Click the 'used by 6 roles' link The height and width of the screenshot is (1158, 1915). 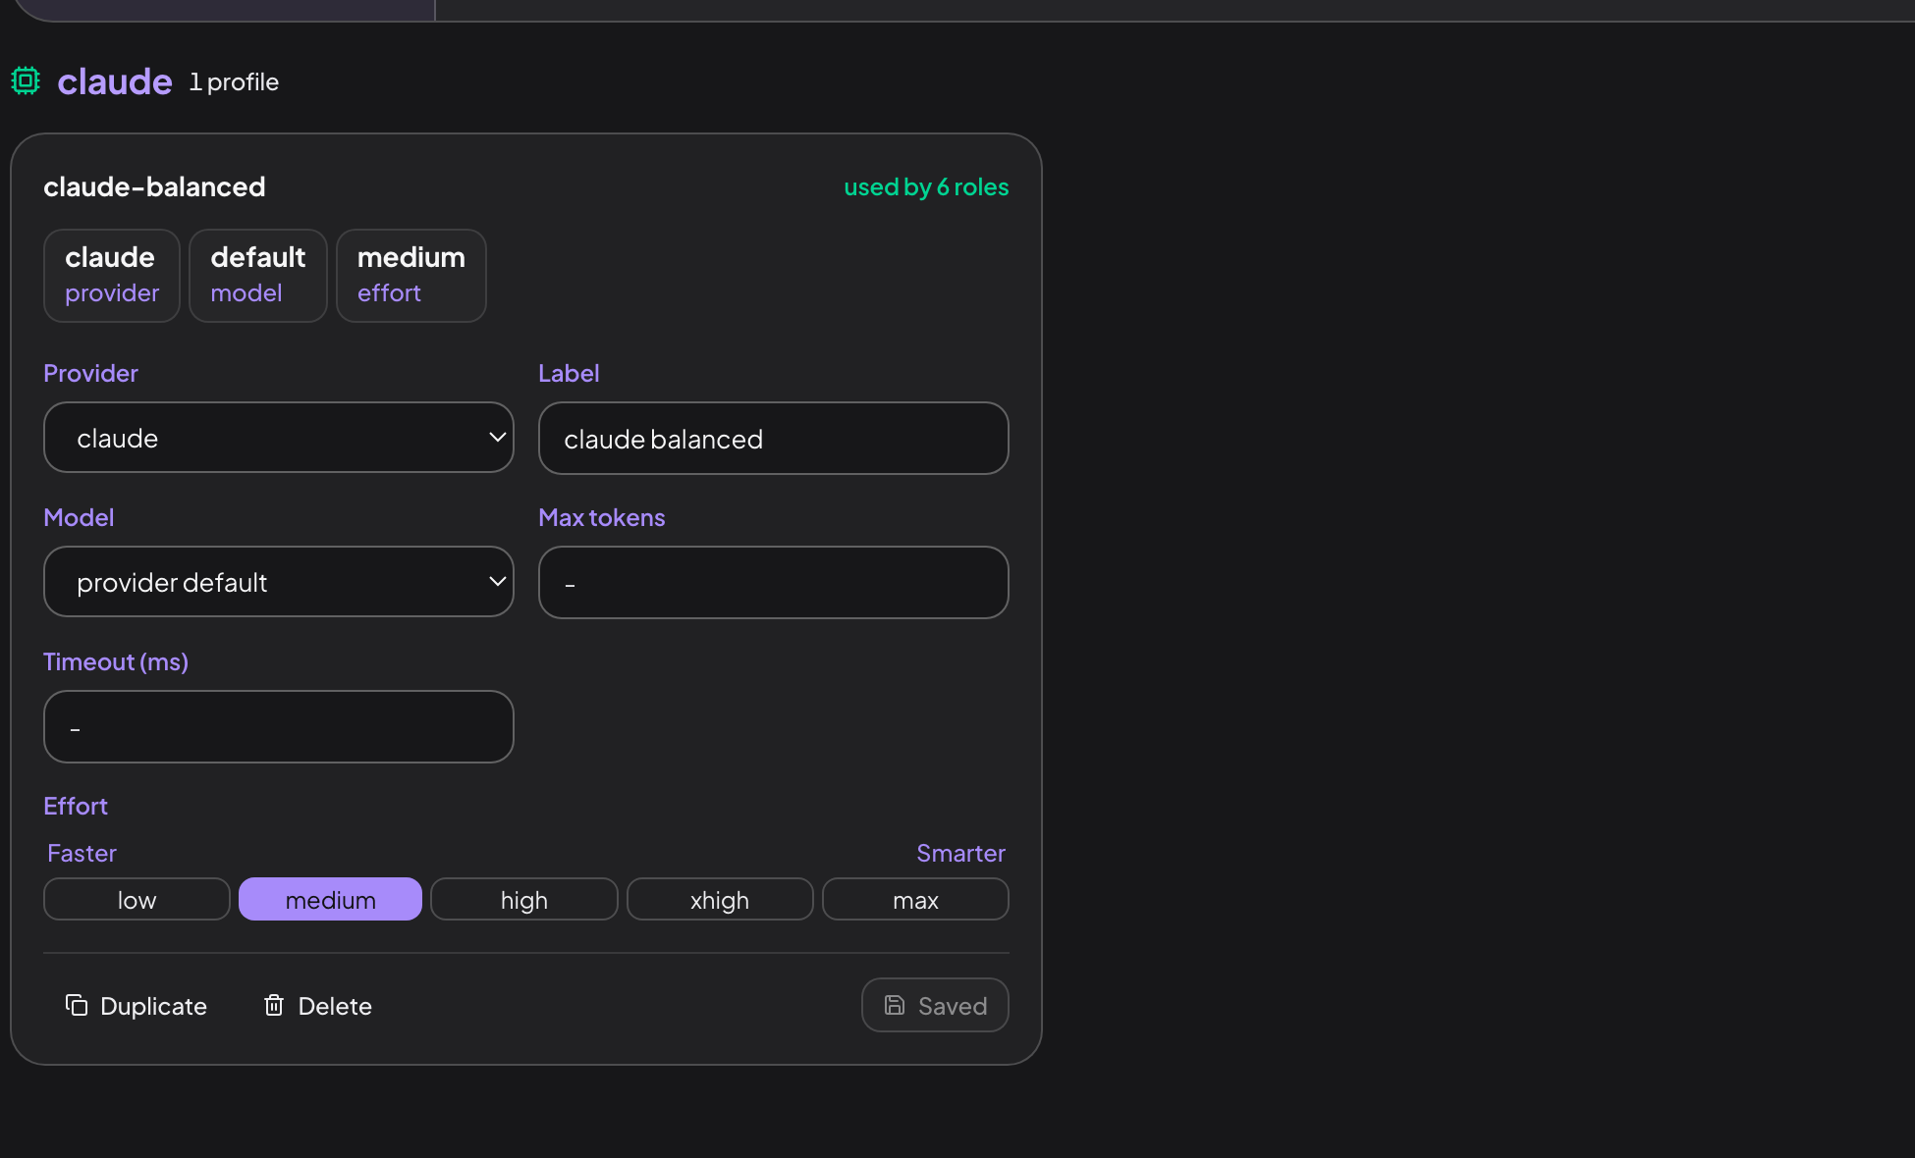point(926,186)
